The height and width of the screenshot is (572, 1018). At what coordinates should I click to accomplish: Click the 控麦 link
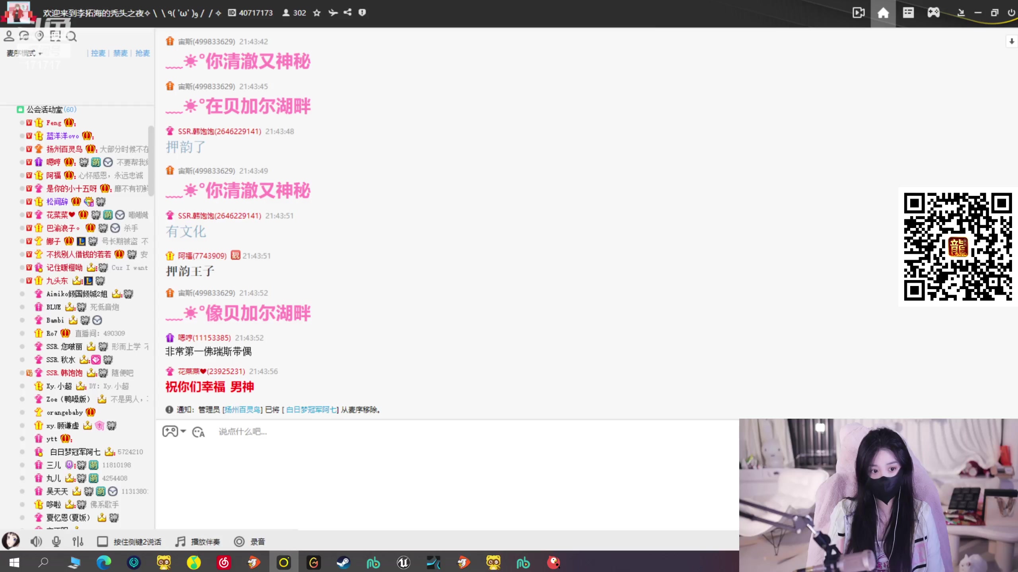coord(98,53)
